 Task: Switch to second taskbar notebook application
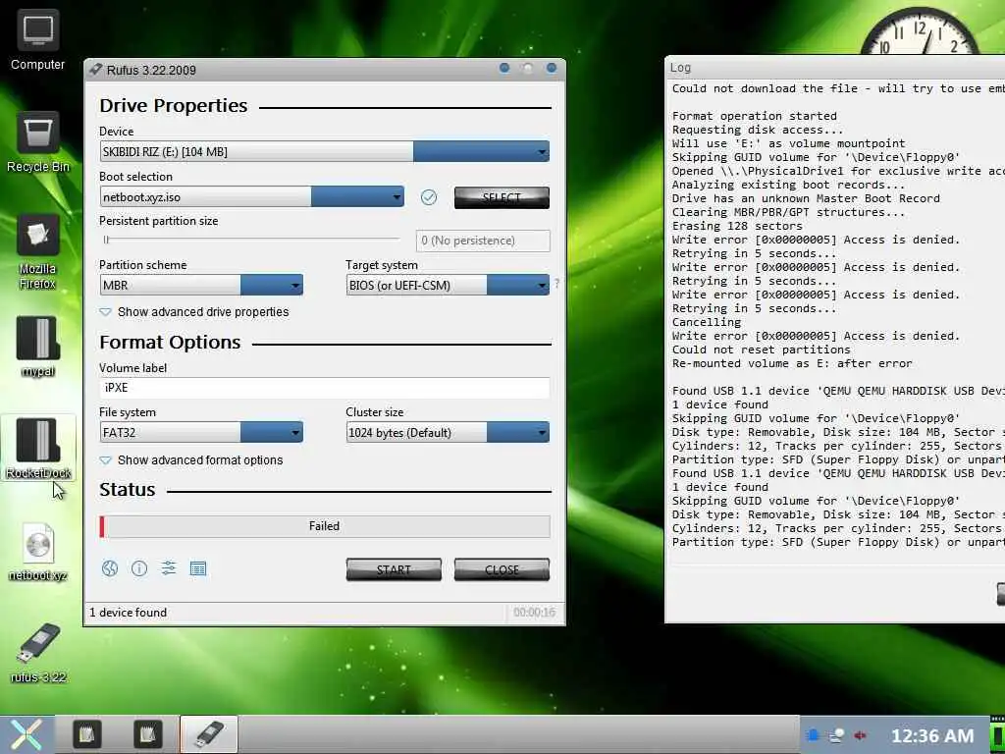(x=147, y=734)
